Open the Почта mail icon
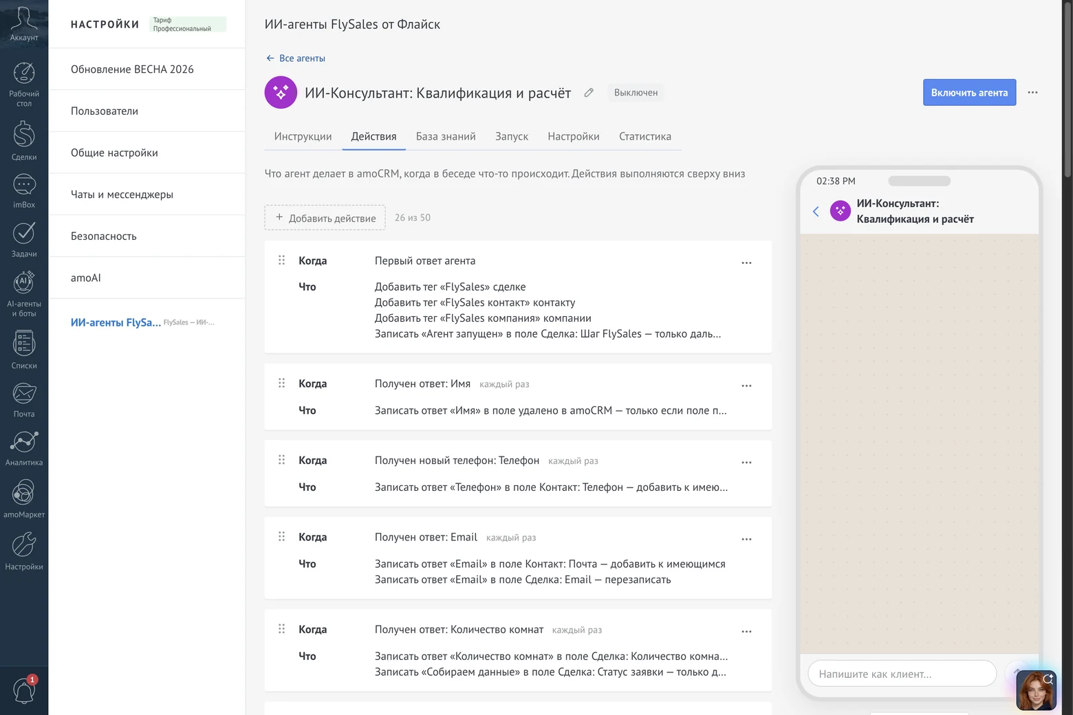The height and width of the screenshot is (715, 1073). point(24,400)
